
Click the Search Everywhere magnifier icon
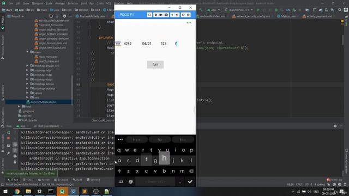click(340, 10)
